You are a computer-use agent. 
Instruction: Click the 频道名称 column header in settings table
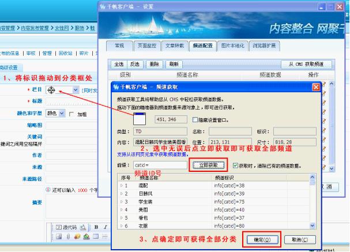(187, 75)
